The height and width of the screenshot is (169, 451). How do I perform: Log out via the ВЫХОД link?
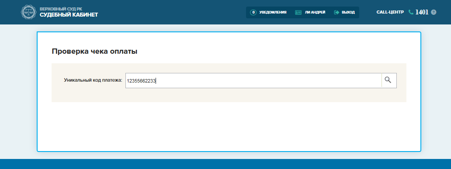[x=348, y=12]
